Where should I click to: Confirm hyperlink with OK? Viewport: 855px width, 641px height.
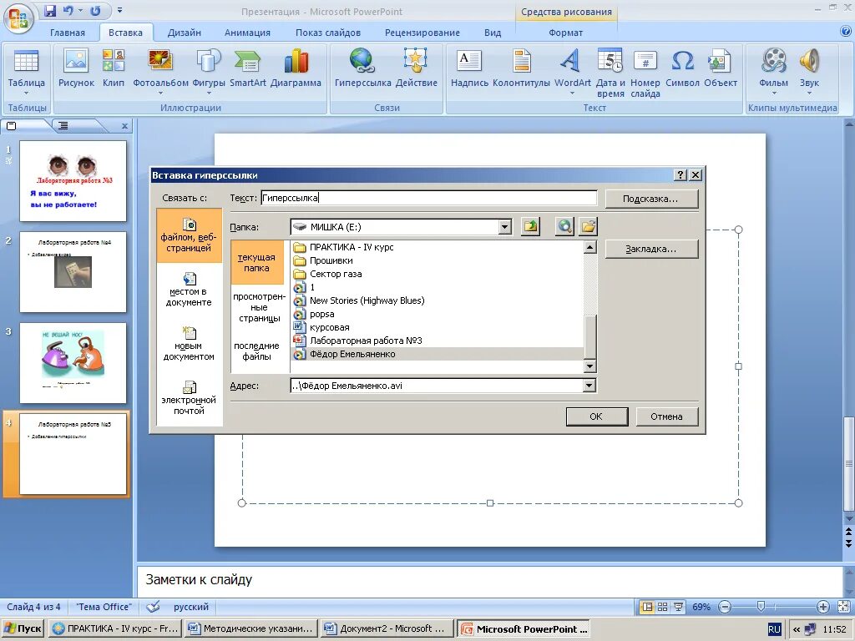pos(596,416)
